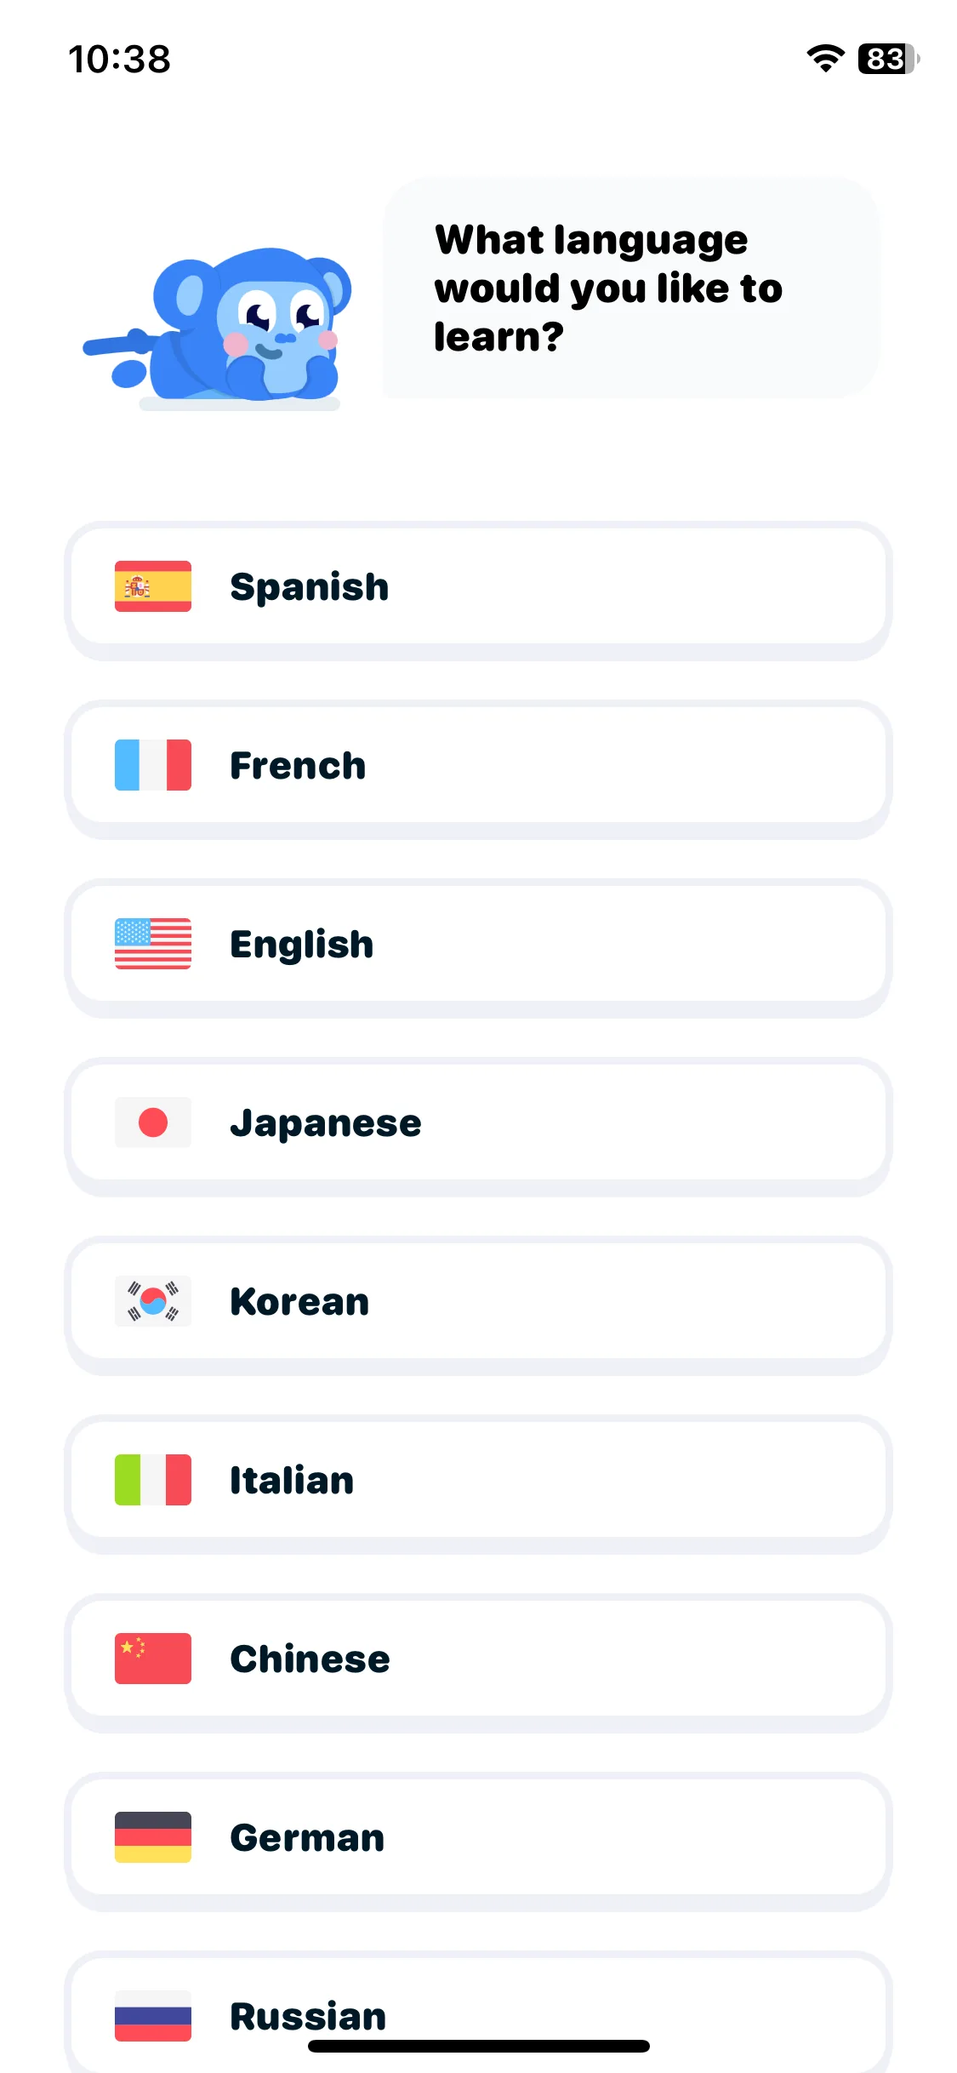Tap the France flag icon

[x=153, y=765]
